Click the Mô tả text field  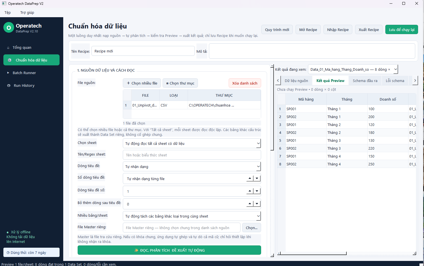click(x=312, y=51)
